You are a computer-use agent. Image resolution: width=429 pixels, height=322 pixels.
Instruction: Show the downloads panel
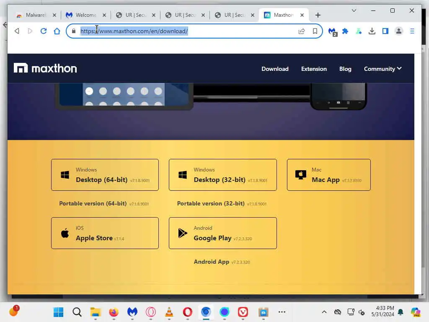(x=372, y=31)
